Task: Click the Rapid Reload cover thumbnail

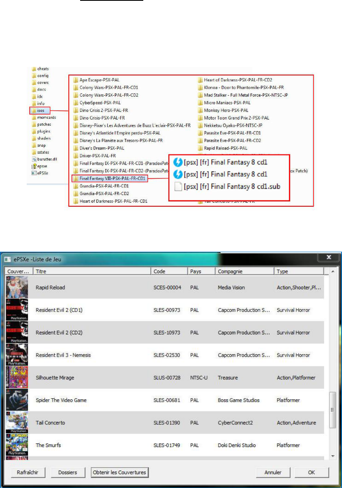Action: (17, 287)
